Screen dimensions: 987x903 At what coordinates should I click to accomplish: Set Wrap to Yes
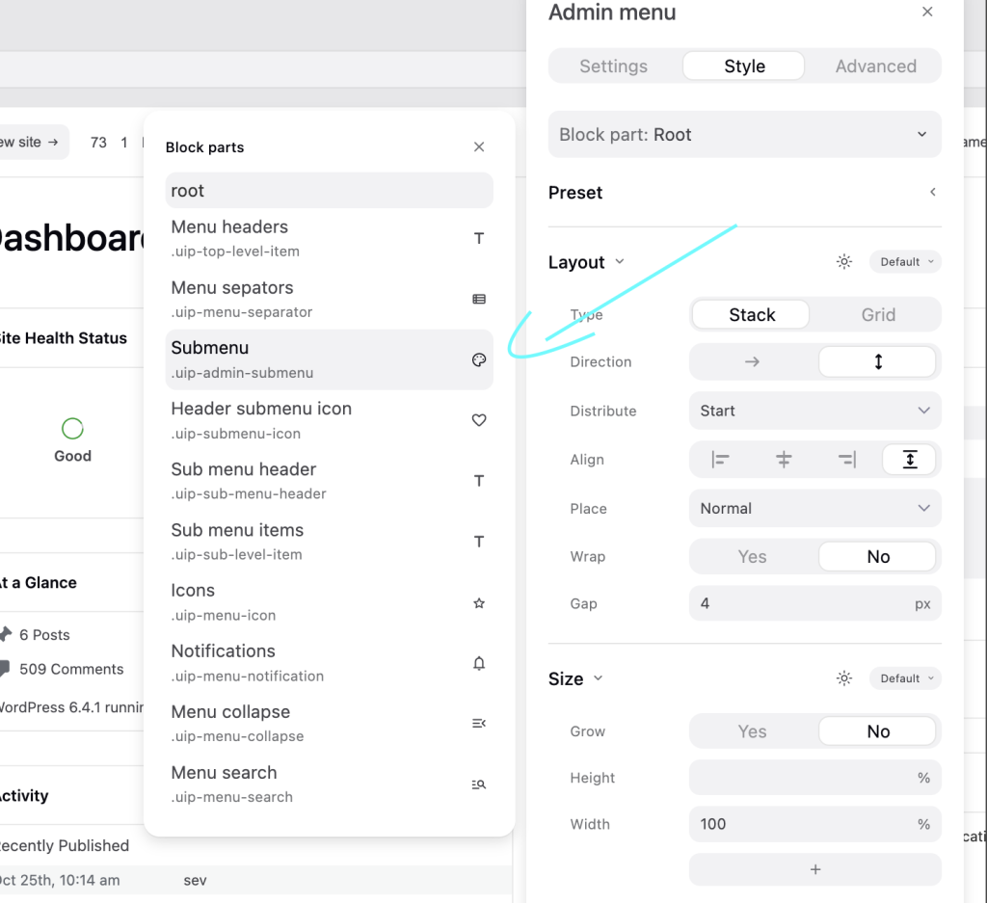pos(752,557)
